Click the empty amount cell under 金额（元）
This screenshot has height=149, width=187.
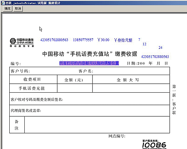(x=75, y=88)
